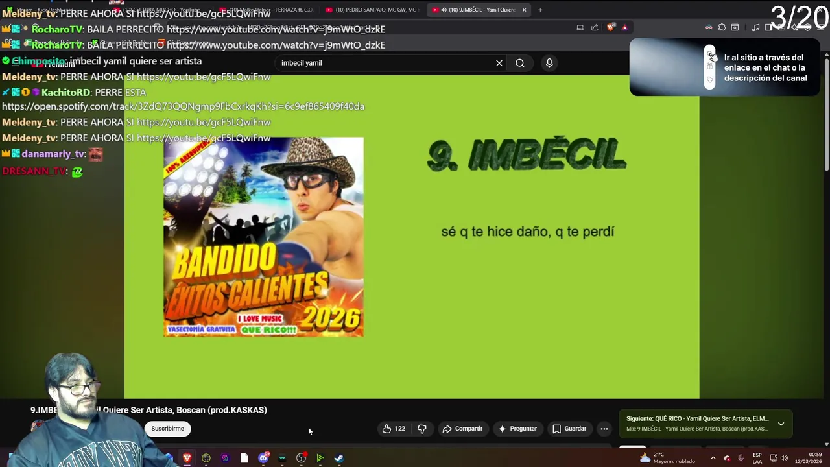This screenshot has width=830, height=467.
Task: Open the microphone tray icon
Action: tap(741, 458)
